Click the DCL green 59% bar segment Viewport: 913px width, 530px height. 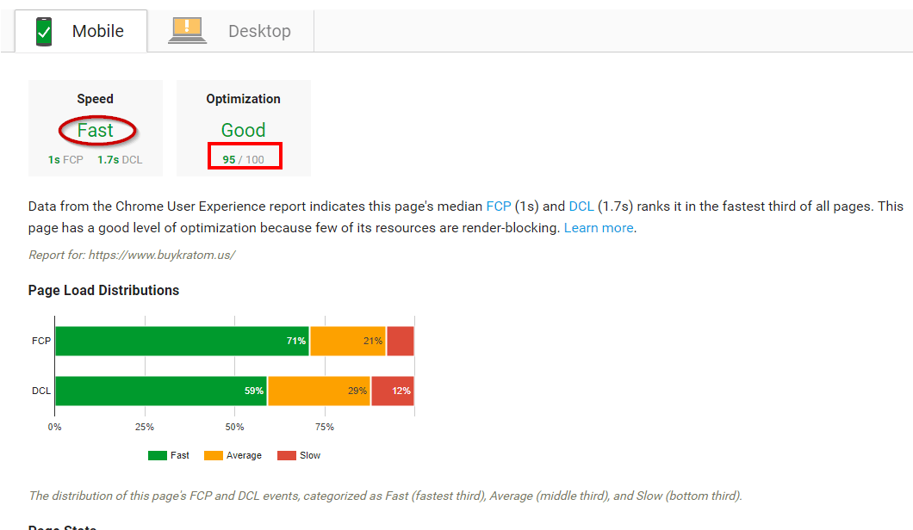pyautogui.click(x=160, y=391)
